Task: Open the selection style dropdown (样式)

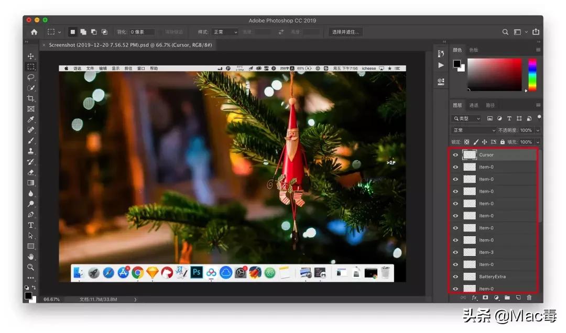Action: tap(225, 32)
